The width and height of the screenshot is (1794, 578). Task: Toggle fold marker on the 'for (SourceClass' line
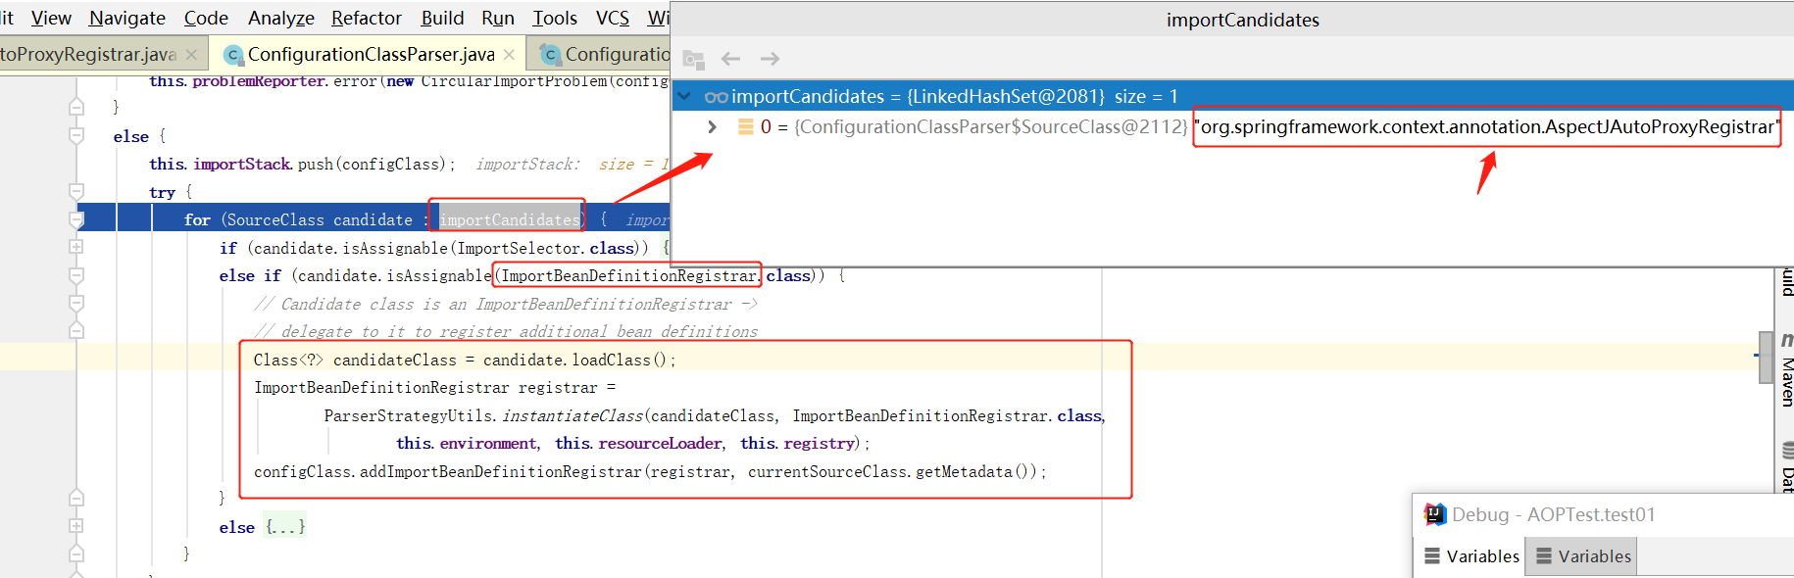(76, 219)
